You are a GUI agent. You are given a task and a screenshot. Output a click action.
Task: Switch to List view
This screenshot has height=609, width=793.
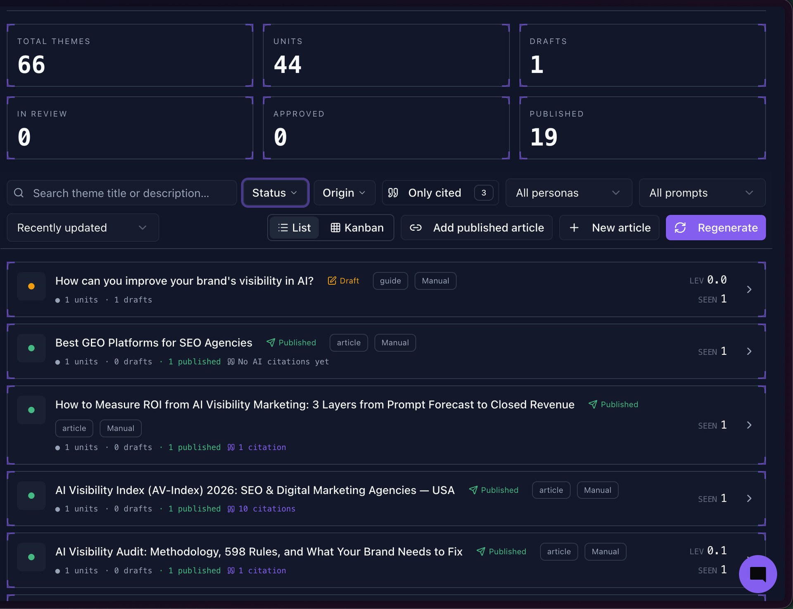pyautogui.click(x=294, y=228)
